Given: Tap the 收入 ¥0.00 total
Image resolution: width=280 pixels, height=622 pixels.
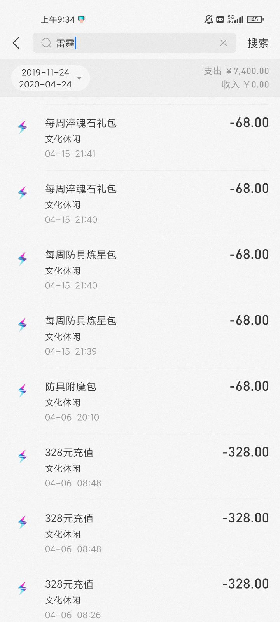Looking at the screenshot, I should tap(245, 84).
